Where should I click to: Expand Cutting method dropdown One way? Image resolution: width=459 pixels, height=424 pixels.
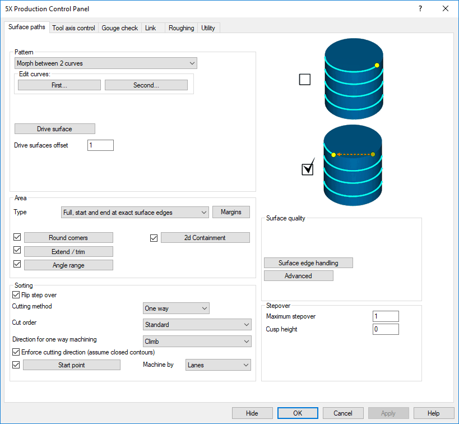click(x=176, y=308)
